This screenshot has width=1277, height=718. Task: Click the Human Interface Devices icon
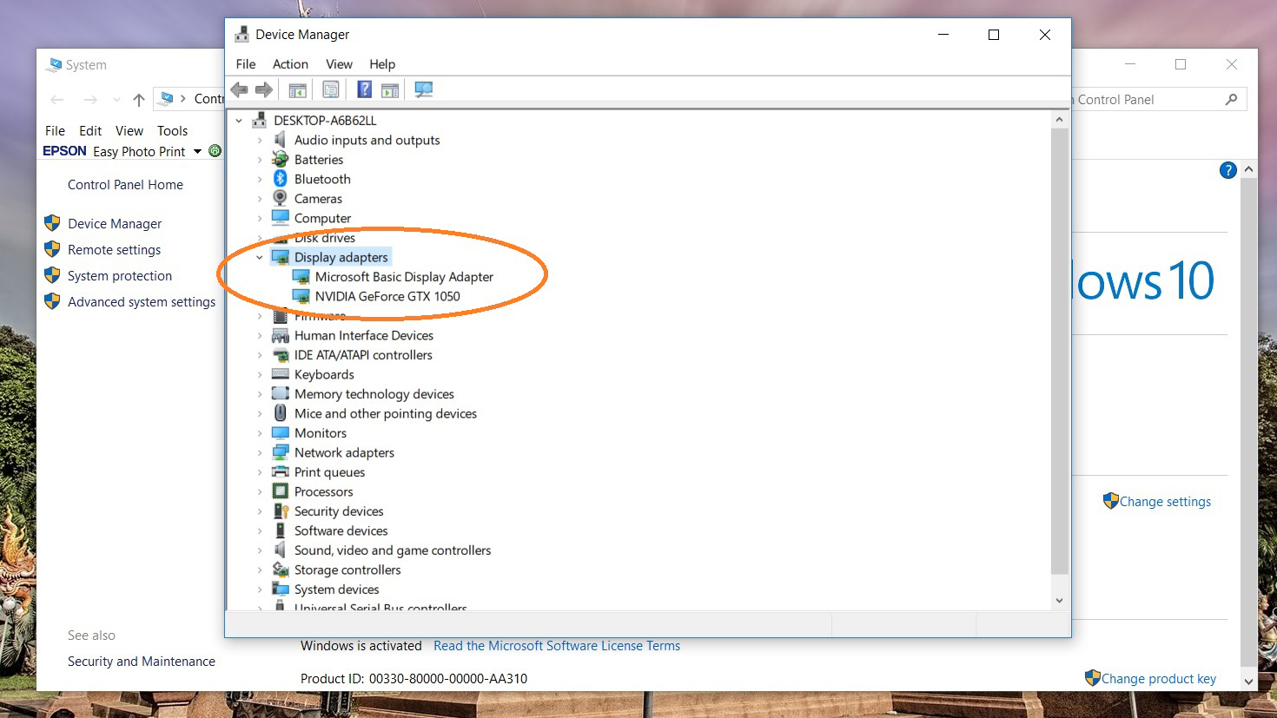pyautogui.click(x=280, y=335)
